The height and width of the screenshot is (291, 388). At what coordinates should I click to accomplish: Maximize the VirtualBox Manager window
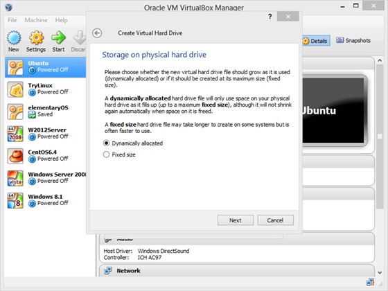(x=356, y=6)
